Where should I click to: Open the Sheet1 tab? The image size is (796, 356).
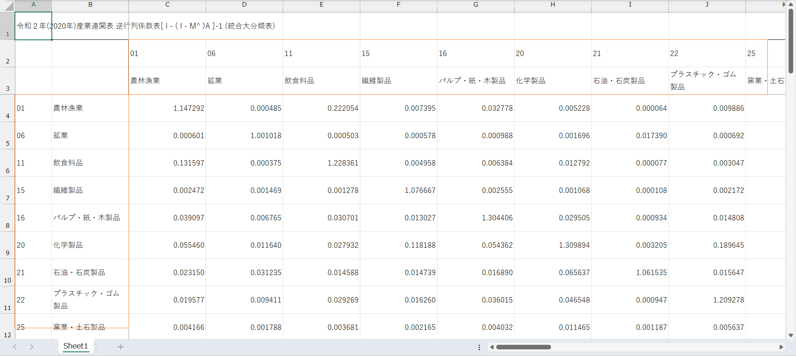pyautogui.click(x=75, y=346)
